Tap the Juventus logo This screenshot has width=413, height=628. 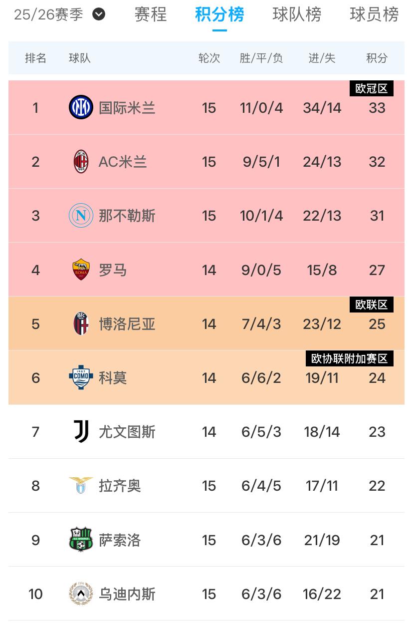tap(81, 431)
